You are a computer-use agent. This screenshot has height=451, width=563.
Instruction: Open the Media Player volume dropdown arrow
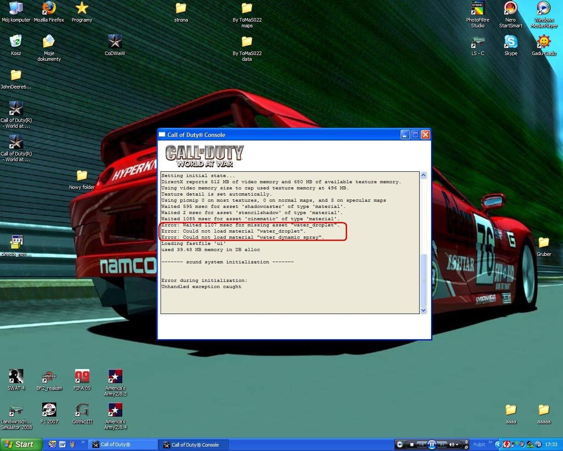click(458, 445)
